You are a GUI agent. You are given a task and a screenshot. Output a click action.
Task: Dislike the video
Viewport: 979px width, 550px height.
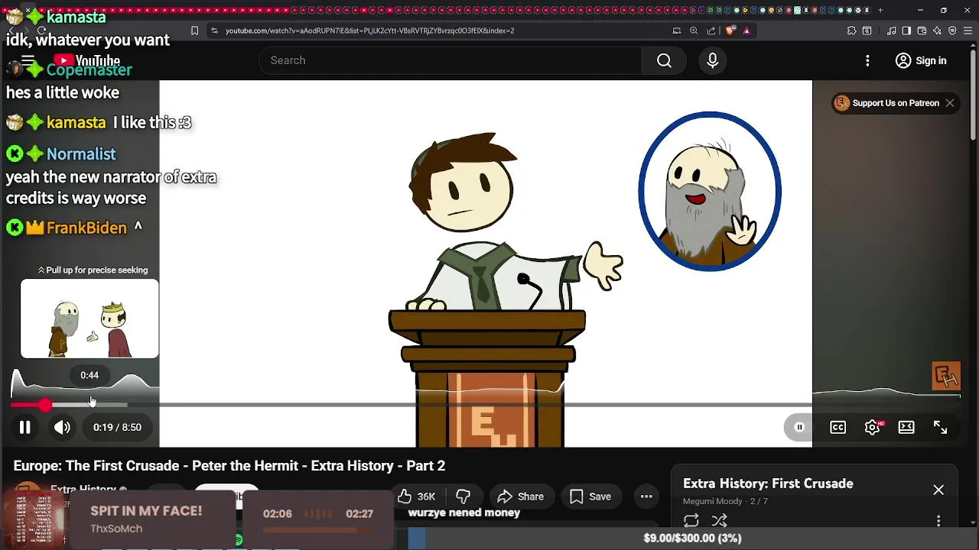pos(463,497)
